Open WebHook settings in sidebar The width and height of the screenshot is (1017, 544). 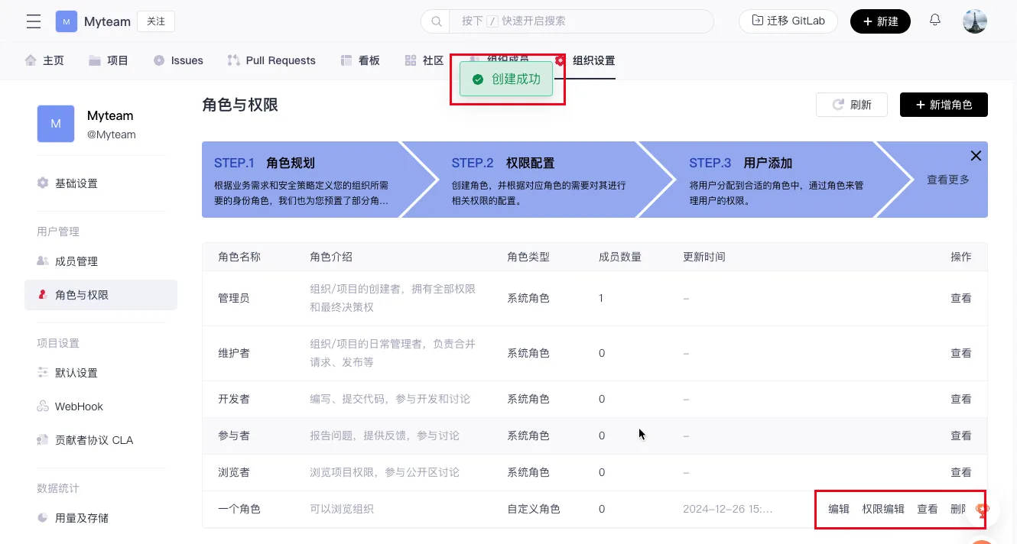[x=78, y=406]
